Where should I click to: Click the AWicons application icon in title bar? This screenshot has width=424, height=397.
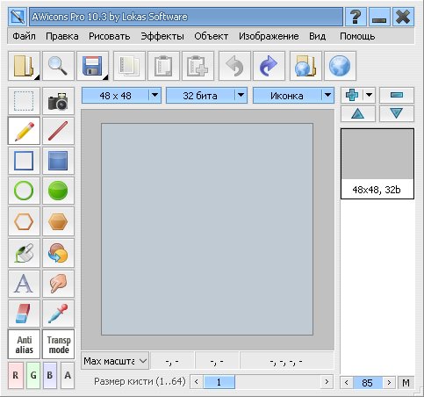tap(18, 17)
